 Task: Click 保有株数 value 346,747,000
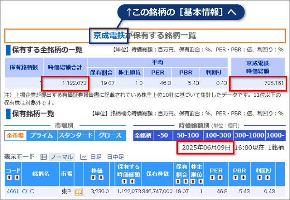pos(157,191)
